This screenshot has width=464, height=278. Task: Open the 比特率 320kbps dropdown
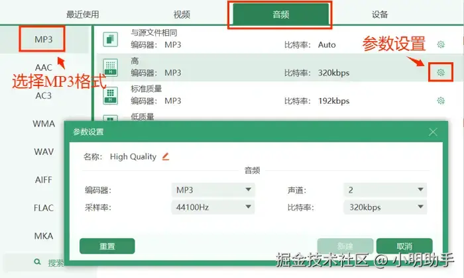pos(385,207)
